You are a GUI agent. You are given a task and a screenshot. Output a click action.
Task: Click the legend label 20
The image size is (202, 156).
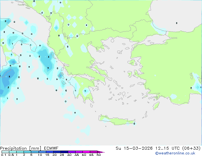(x=54, y=155)
